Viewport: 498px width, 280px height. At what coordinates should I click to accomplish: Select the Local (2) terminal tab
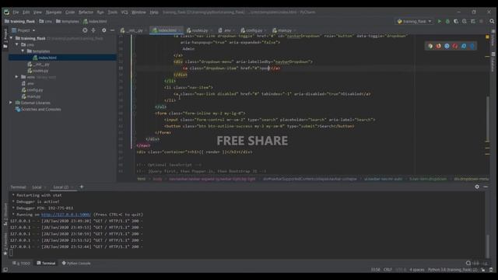(61, 187)
